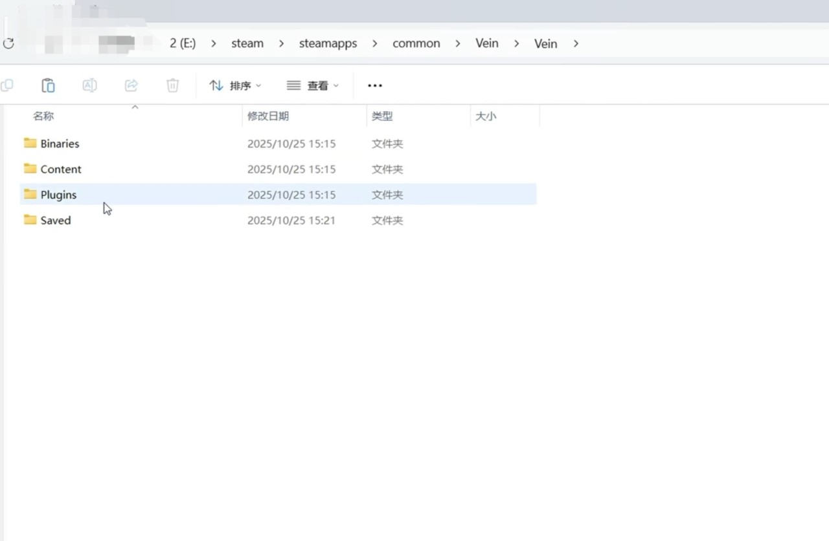Select the Content folder row

tap(61, 170)
